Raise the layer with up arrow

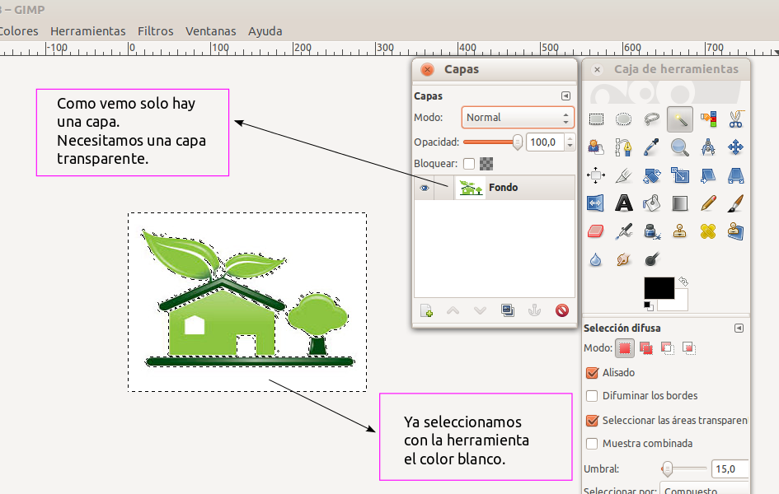coord(453,311)
